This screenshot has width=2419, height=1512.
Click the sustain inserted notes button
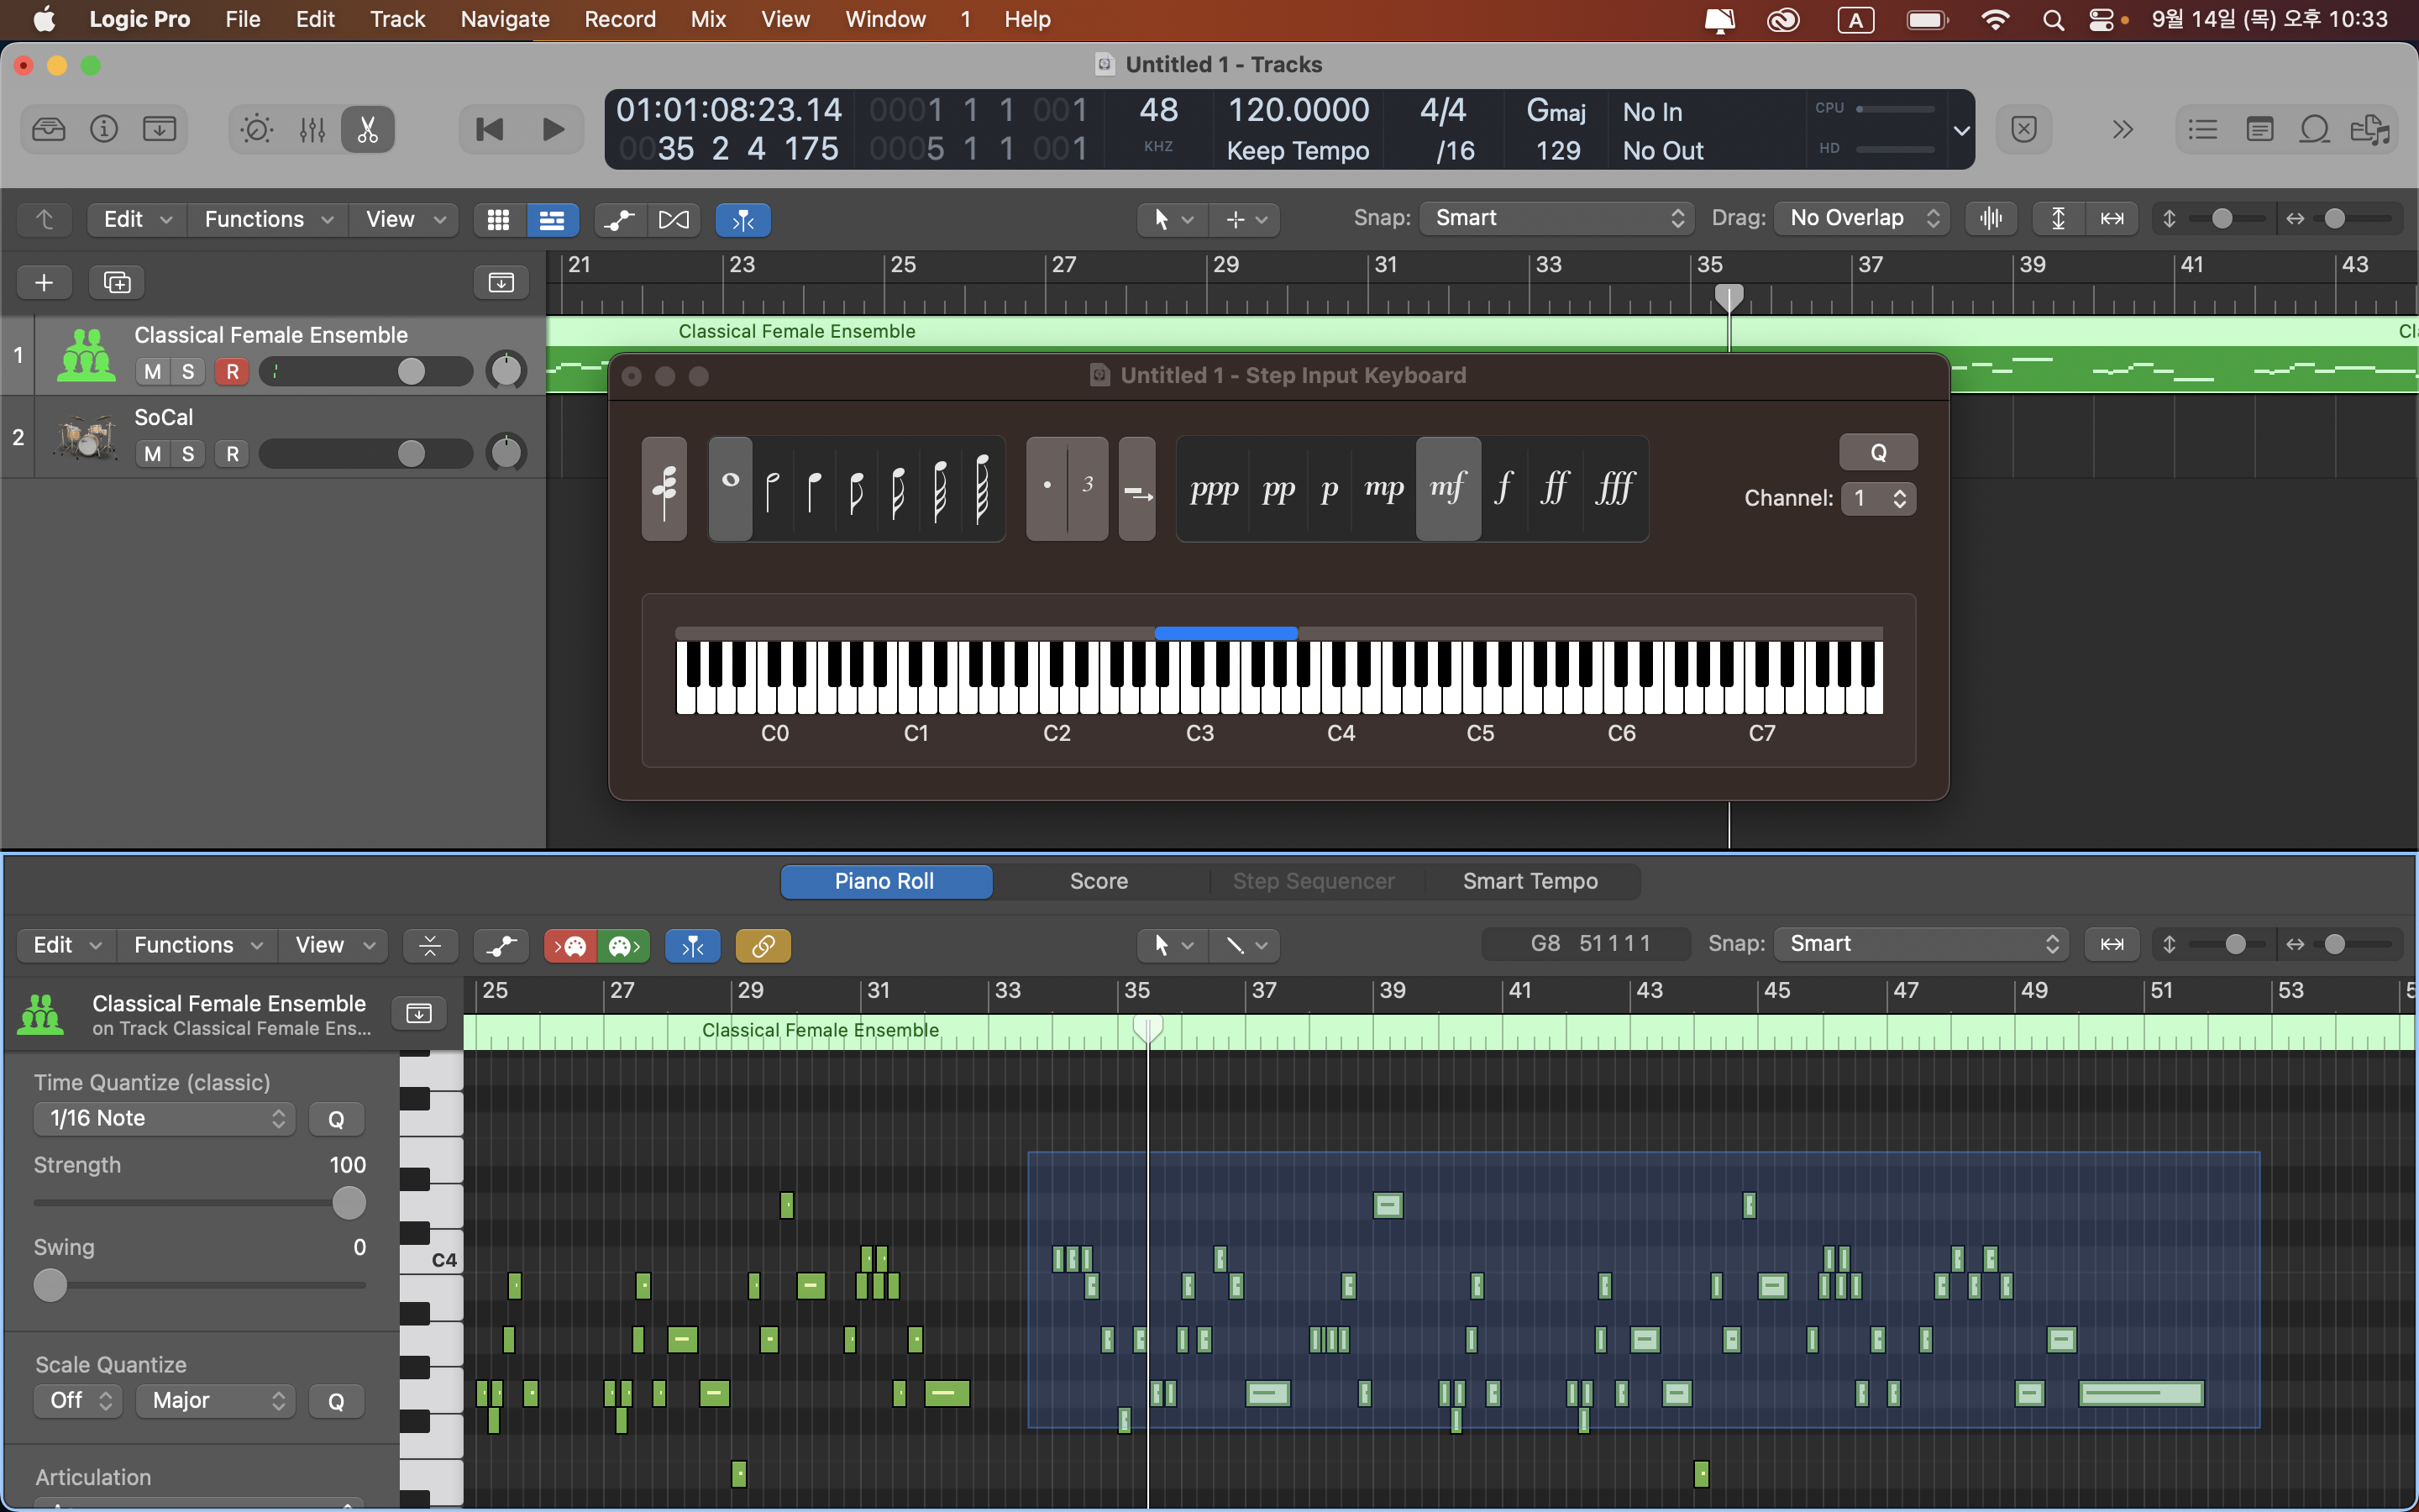click(x=1137, y=488)
